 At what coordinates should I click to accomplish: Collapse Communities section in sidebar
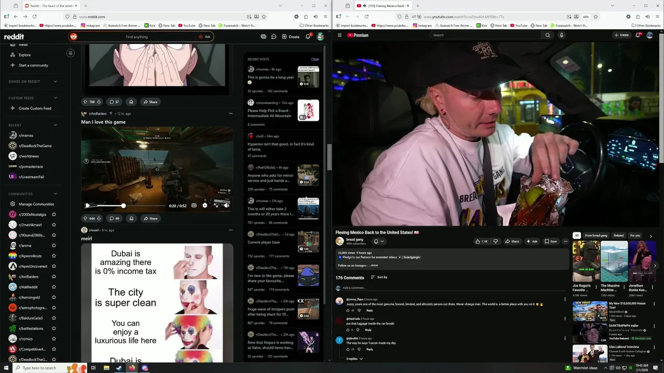point(56,194)
